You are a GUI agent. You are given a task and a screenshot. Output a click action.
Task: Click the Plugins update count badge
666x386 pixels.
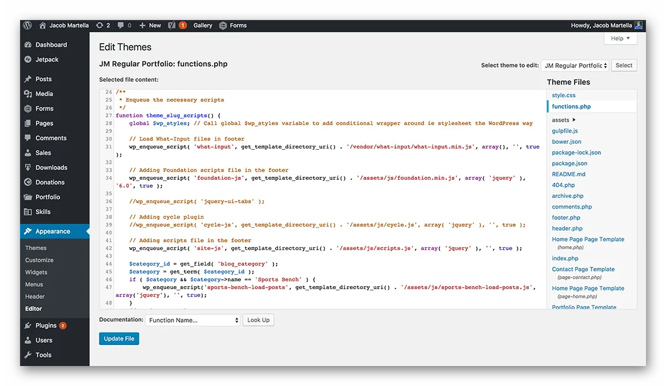tap(63, 325)
